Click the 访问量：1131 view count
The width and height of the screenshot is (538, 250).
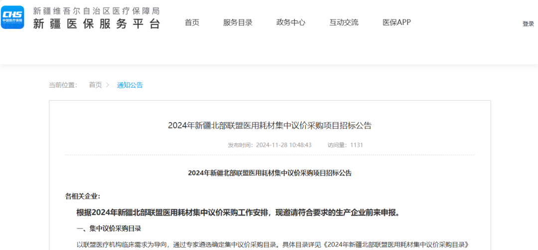[x=345, y=145]
